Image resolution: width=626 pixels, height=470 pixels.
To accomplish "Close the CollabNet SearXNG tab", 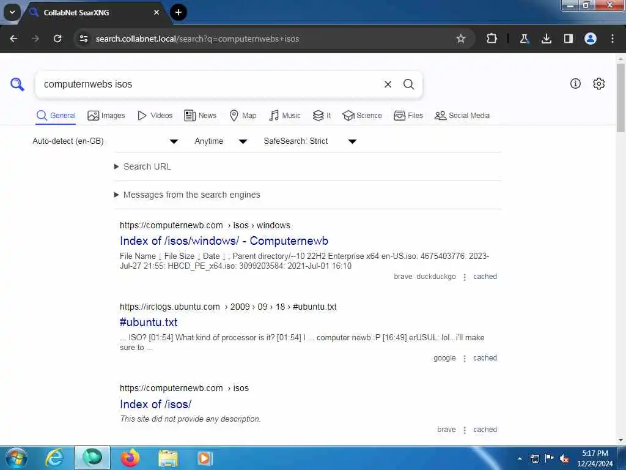I will [x=156, y=12].
